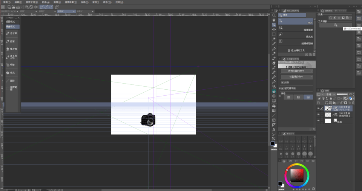Select the Eyedropper tool in toolbar
The height and width of the screenshot is (191, 362).
274,44
